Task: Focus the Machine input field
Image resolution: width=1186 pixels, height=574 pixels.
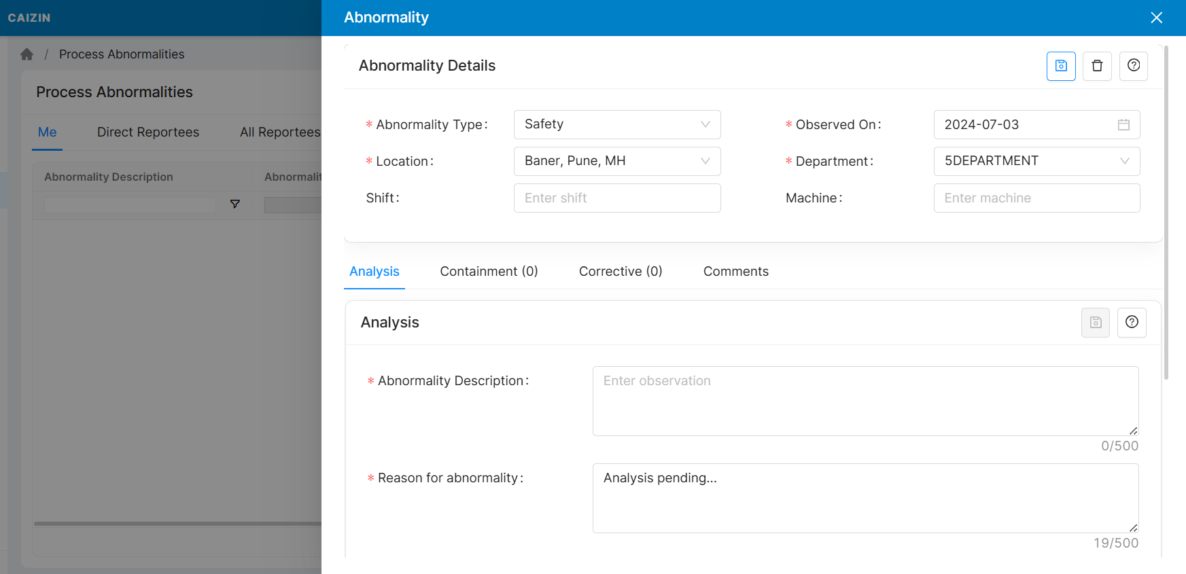Action: [1036, 198]
